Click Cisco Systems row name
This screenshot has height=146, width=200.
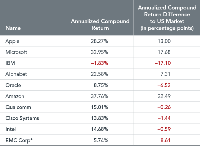click(x=22, y=118)
